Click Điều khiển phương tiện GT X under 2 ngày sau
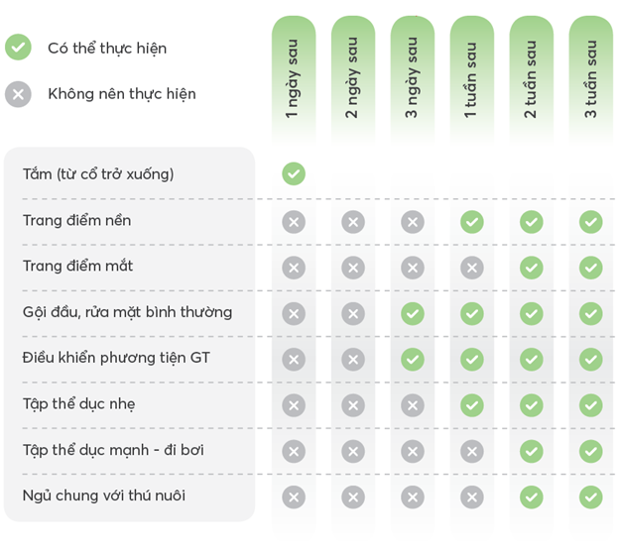The width and height of the screenshot is (619, 551). tap(353, 359)
